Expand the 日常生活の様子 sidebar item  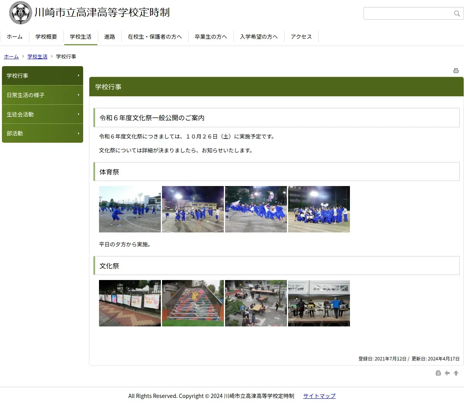43,95
